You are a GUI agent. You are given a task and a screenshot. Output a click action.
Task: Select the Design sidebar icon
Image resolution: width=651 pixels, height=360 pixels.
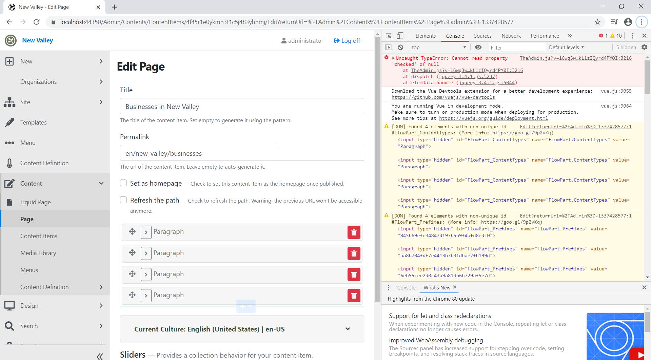(9, 305)
